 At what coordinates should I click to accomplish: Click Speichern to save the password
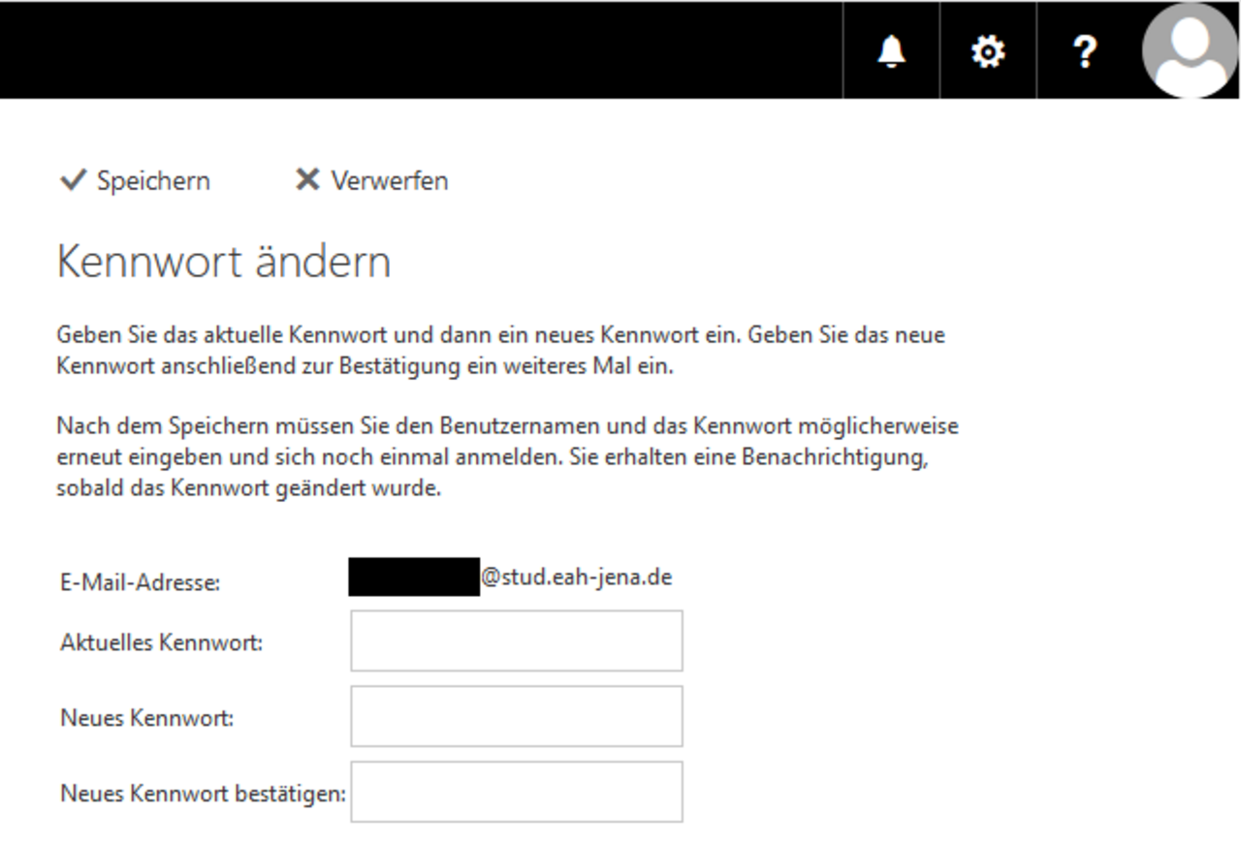click(x=135, y=181)
